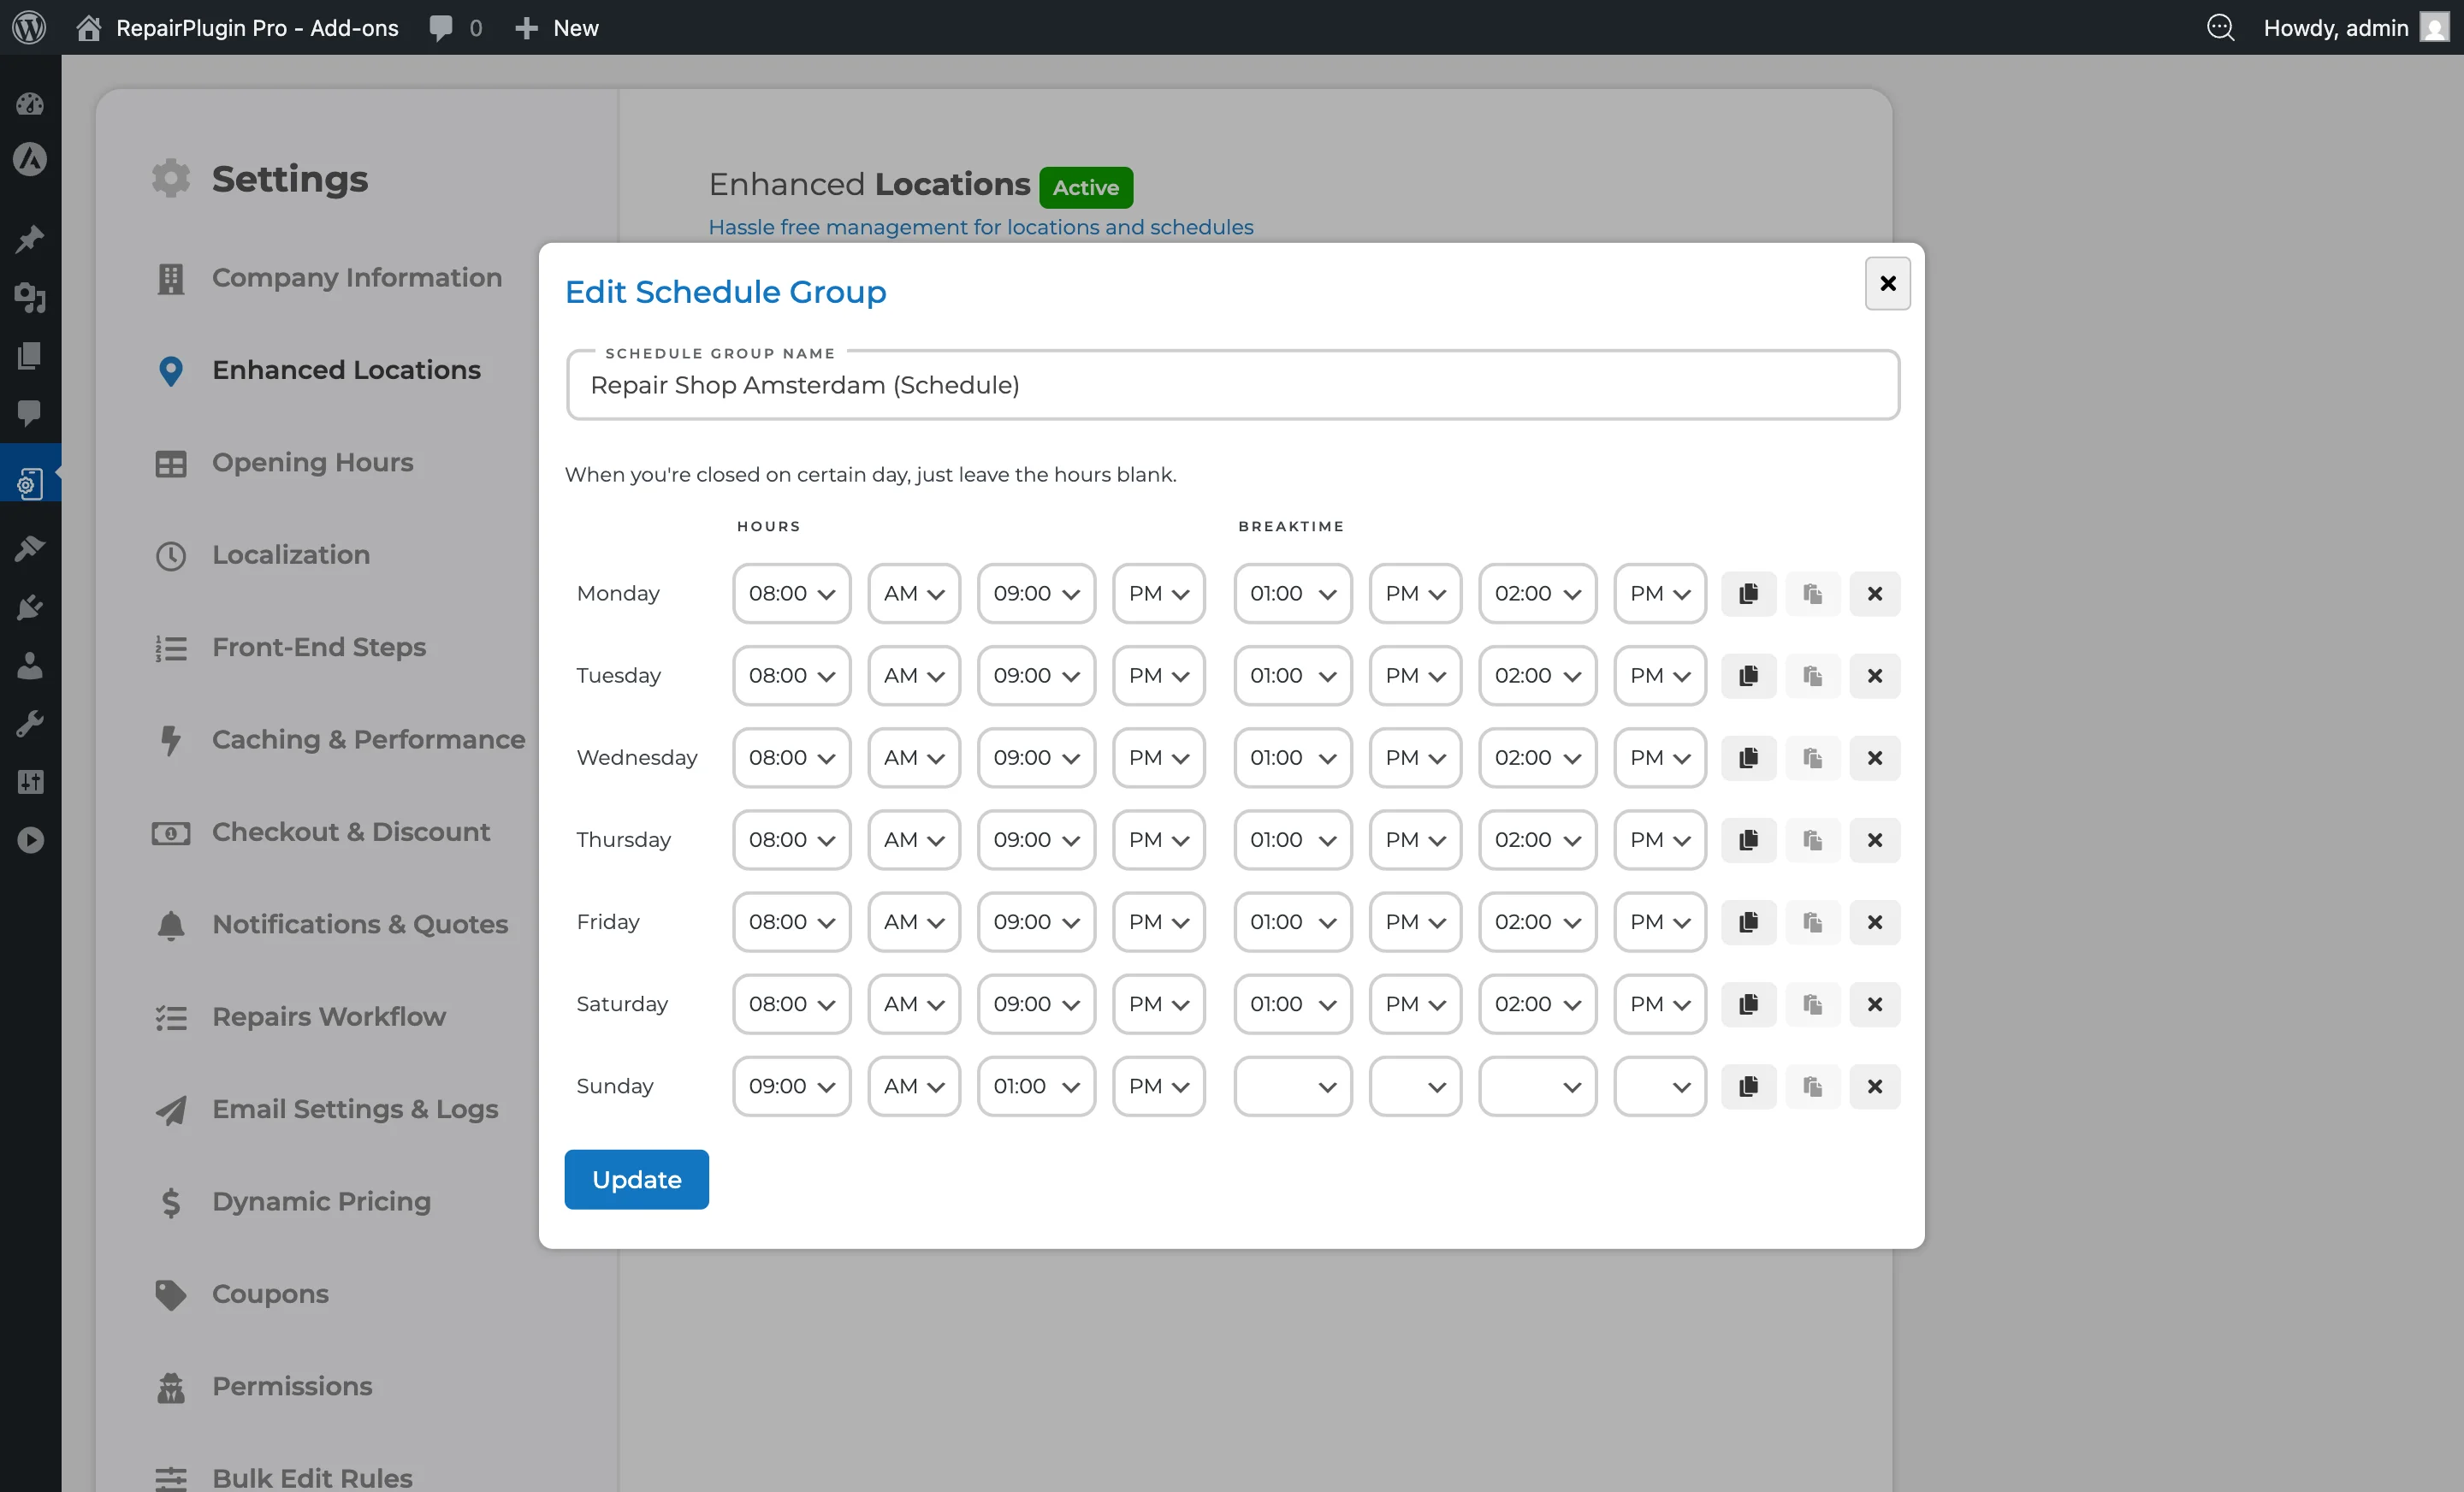The height and width of the screenshot is (1492, 2464).
Task: Copy Monday's schedule row
Action: pyautogui.click(x=1748, y=593)
